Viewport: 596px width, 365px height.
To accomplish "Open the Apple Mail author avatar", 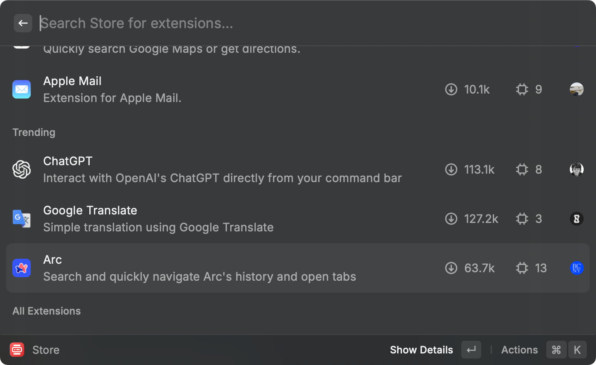I will 577,89.
